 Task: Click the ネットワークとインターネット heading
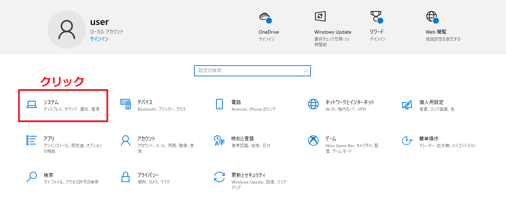[x=350, y=102]
